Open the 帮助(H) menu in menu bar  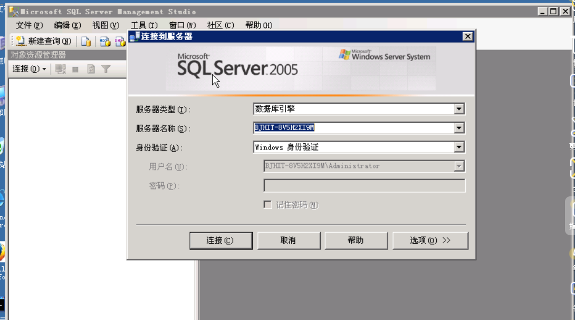258,25
